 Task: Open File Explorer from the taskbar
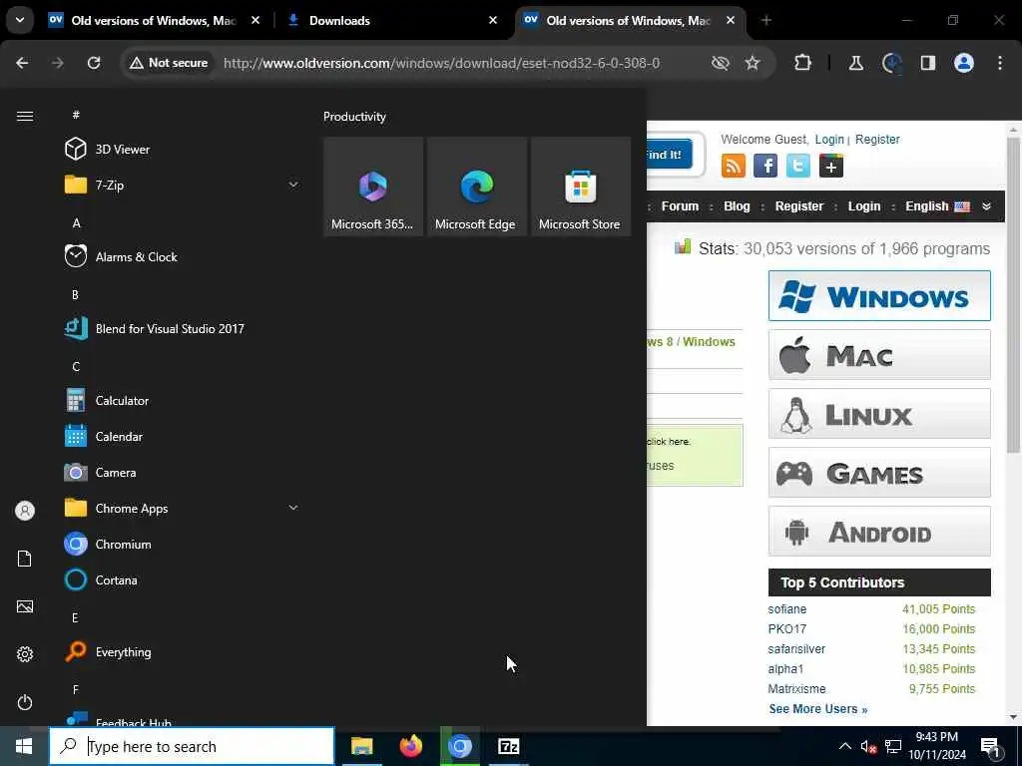click(361, 746)
